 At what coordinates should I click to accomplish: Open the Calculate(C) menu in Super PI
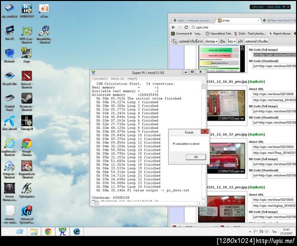100,79
